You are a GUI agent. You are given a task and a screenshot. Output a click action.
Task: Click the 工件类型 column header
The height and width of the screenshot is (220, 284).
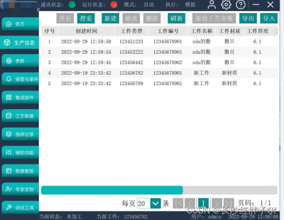point(131,31)
